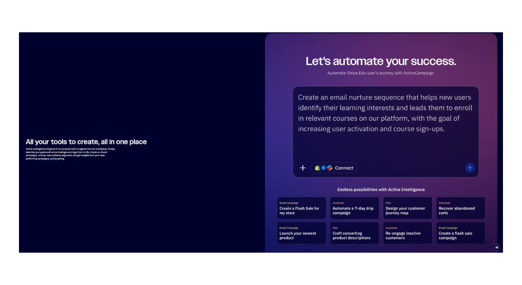Image resolution: width=522 pixels, height=285 pixels.
Task: Click the plus attachment icon
Action: pos(303,168)
